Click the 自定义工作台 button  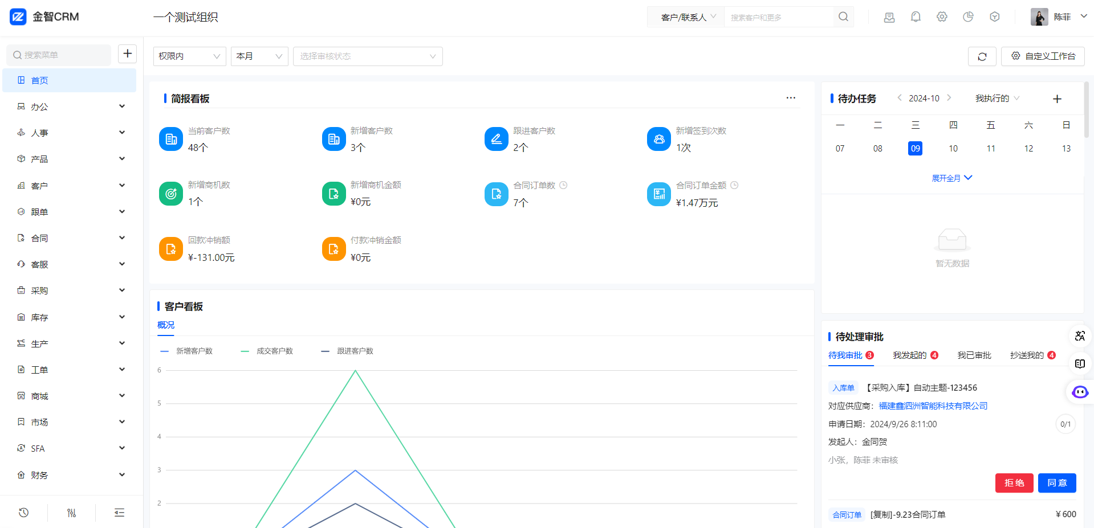pos(1043,56)
